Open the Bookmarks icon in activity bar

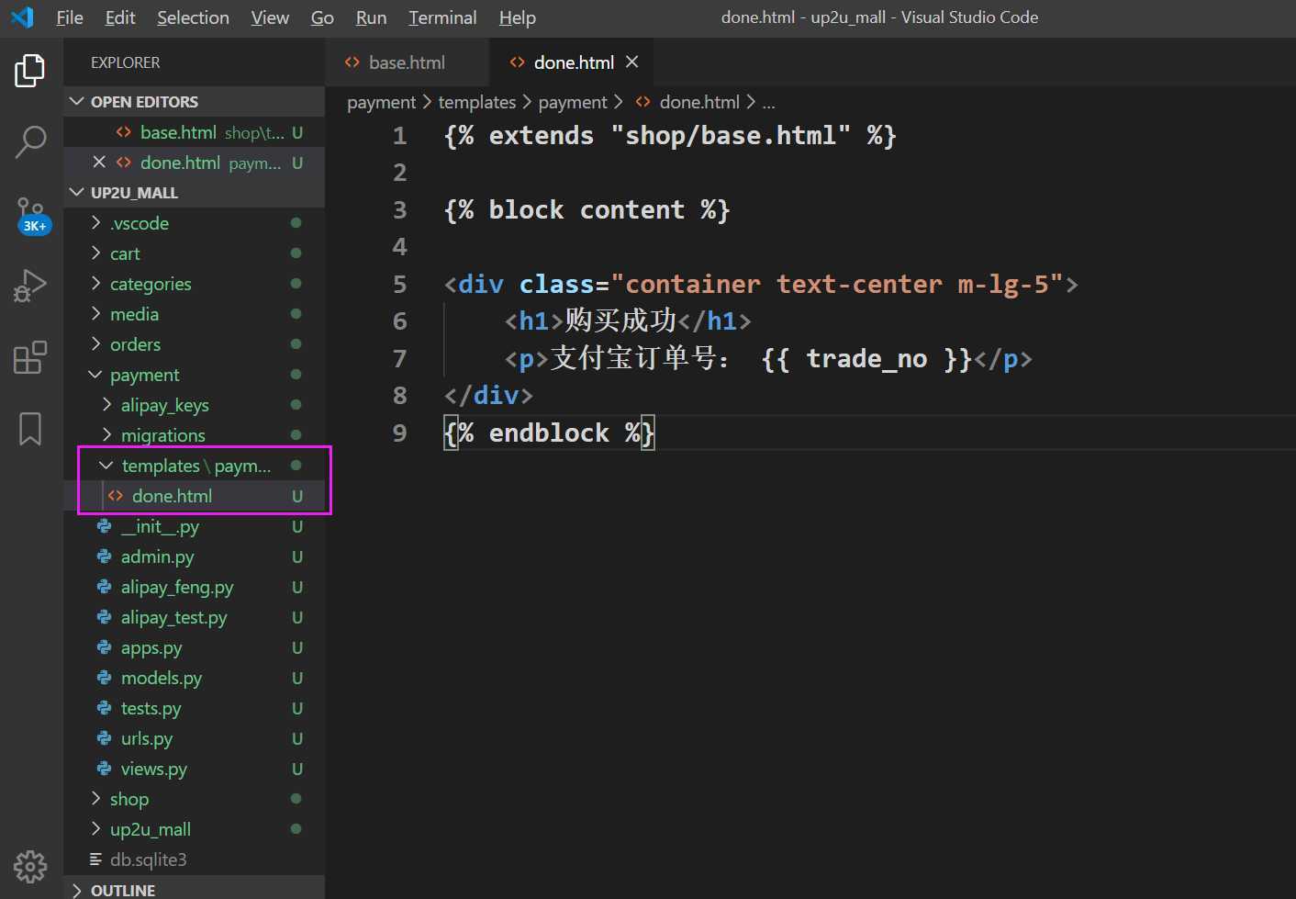(30, 428)
